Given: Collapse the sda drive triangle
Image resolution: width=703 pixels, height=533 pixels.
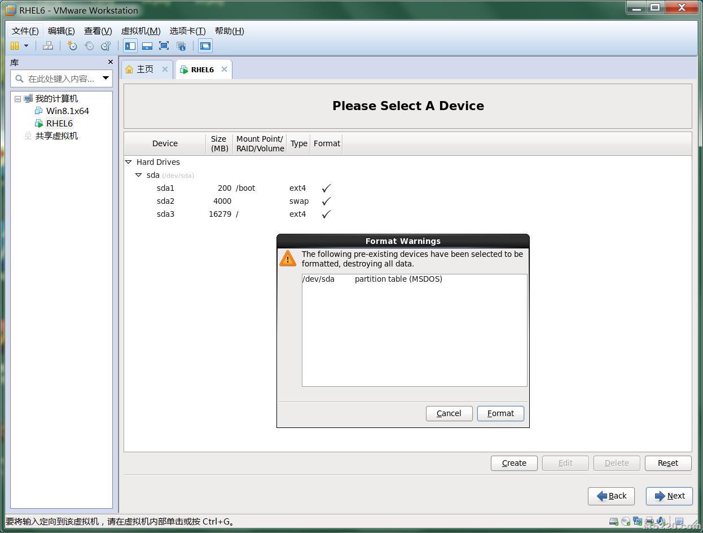Looking at the screenshot, I should 138,175.
